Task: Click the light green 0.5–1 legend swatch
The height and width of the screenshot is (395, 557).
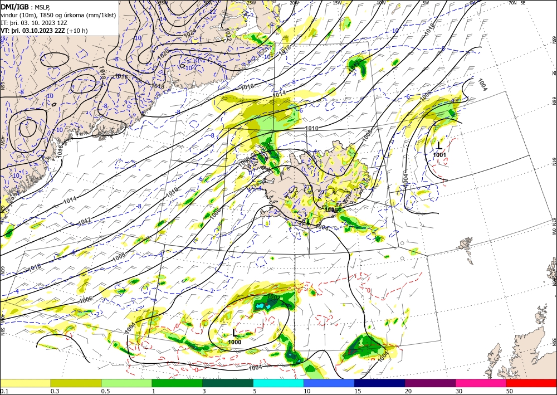Action: [126, 383]
